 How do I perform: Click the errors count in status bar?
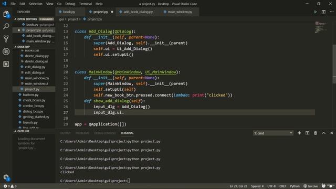click(x=6, y=186)
